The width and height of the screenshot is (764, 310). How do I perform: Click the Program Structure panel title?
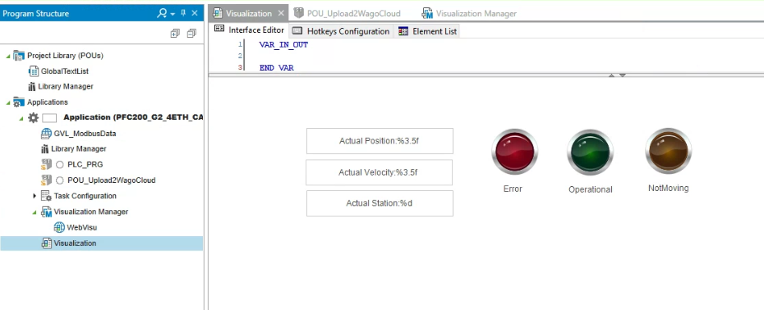(36, 14)
